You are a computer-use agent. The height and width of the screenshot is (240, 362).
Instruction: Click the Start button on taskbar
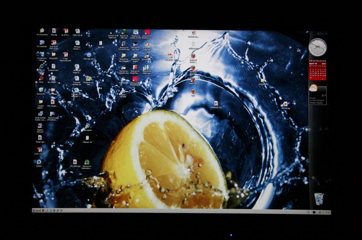36,210
